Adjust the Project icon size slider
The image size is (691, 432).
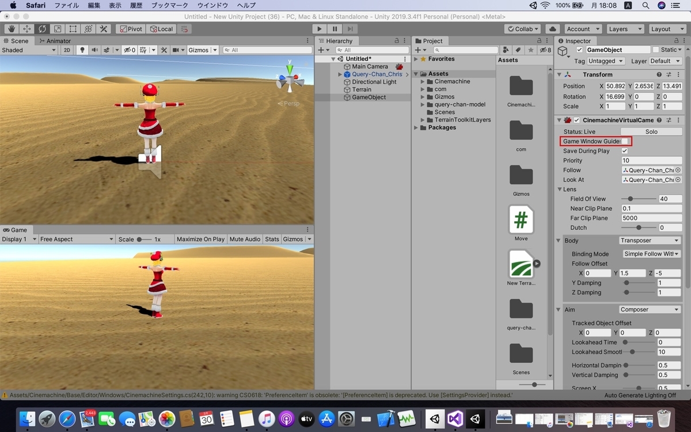(535, 384)
